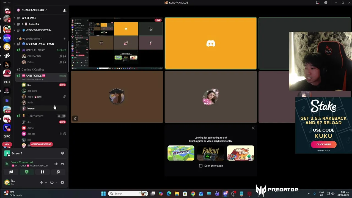
Task: Open the Windows Start menu
Action: click(x=103, y=194)
